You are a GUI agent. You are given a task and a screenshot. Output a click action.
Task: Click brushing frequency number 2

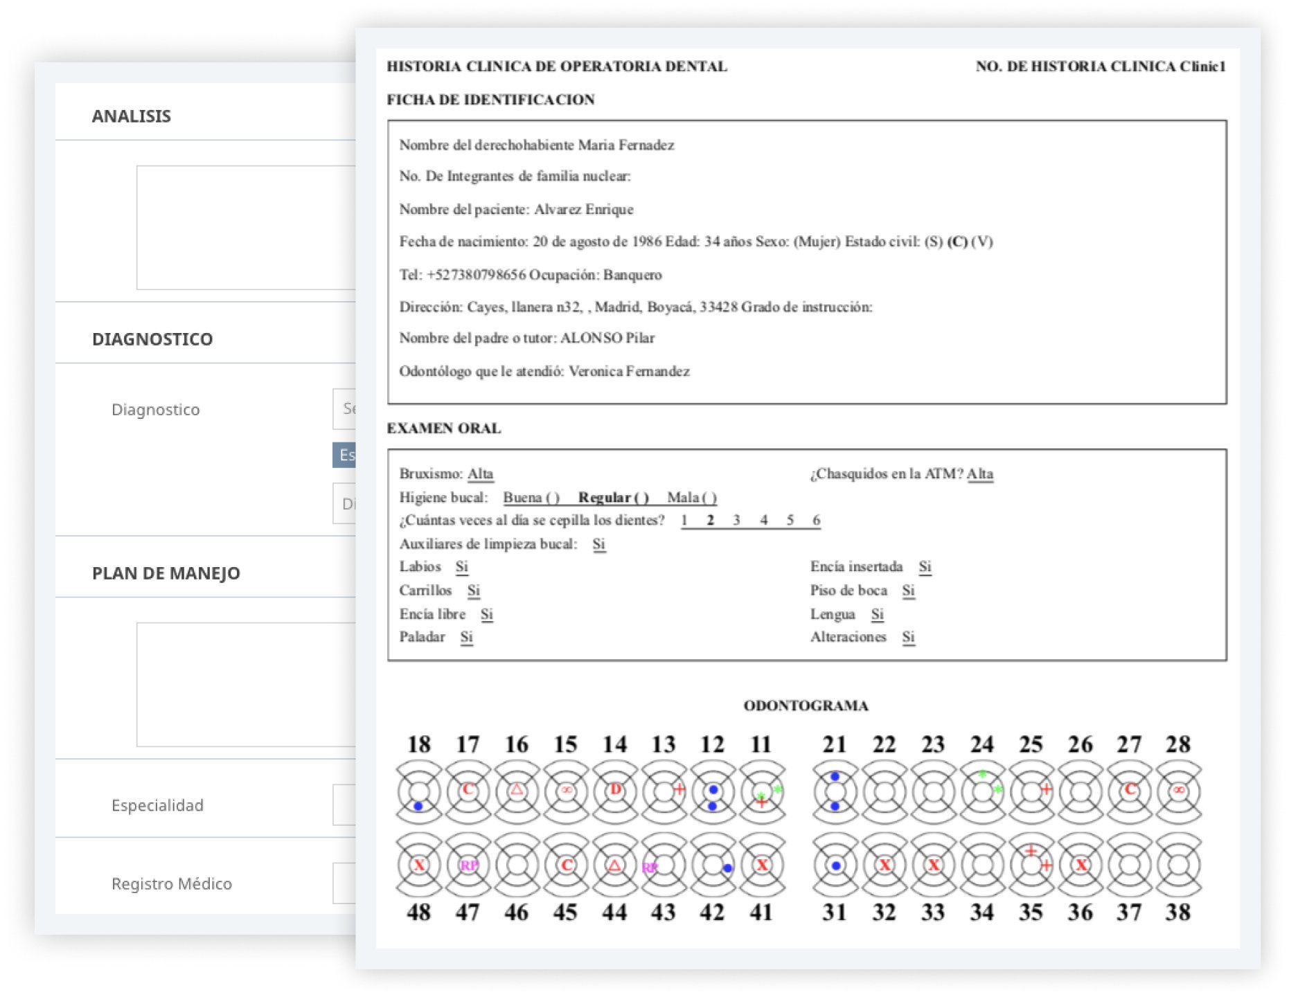coord(710,520)
